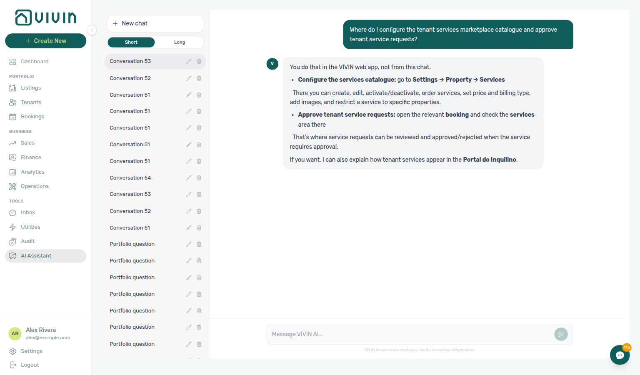Edit the name of Conversation 54

[189, 178]
